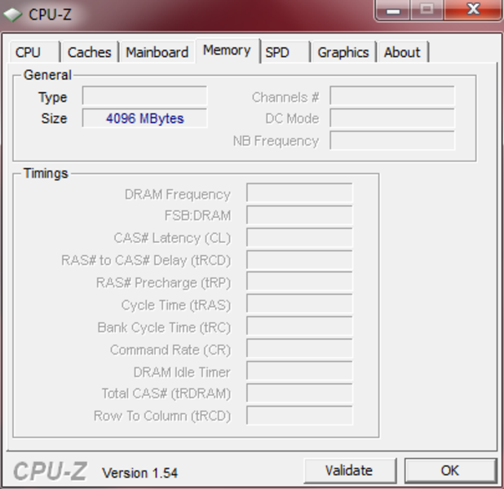Click the CPU-Z window title text

50,15
